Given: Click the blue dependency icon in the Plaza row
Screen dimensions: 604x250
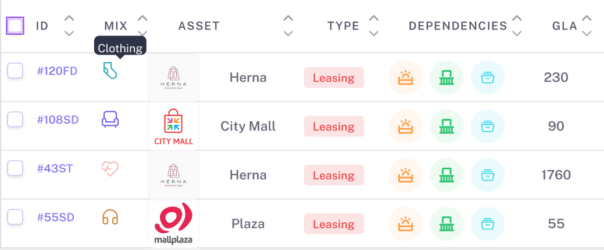Looking at the screenshot, I should click(488, 224).
